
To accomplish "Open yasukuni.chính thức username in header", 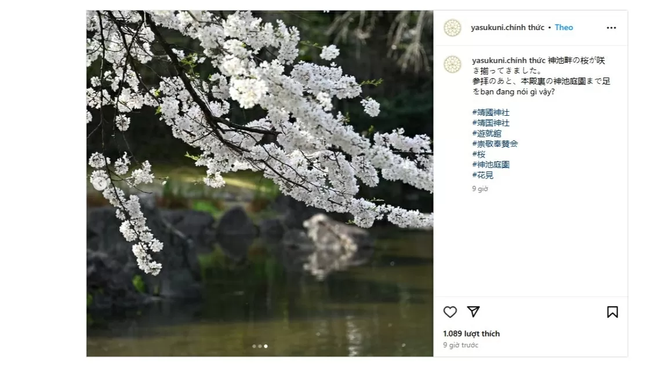I will [x=507, y=27].
